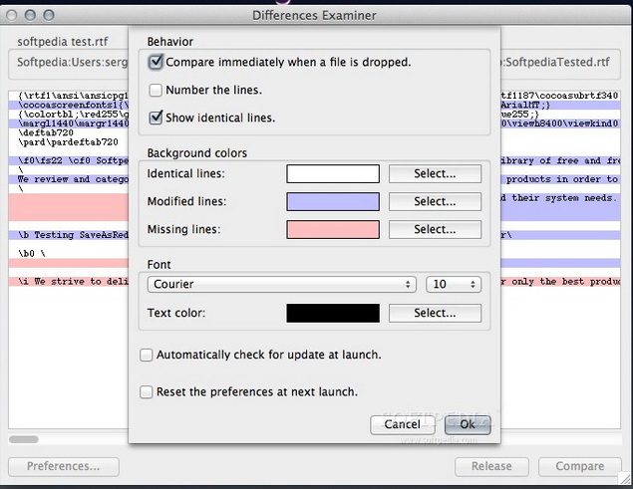Toggle Show identical lines checkbox
The height and width of the screenshot is (489, 633).
pos(156,118)
